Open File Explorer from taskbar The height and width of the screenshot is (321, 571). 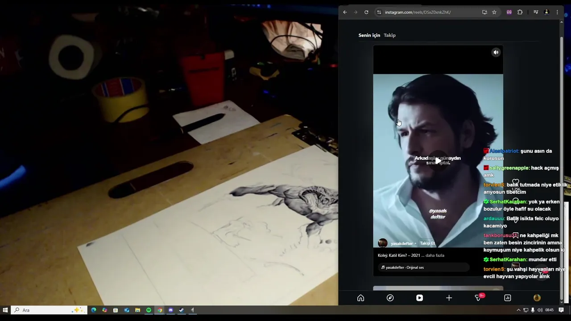(x=137, y=310)
